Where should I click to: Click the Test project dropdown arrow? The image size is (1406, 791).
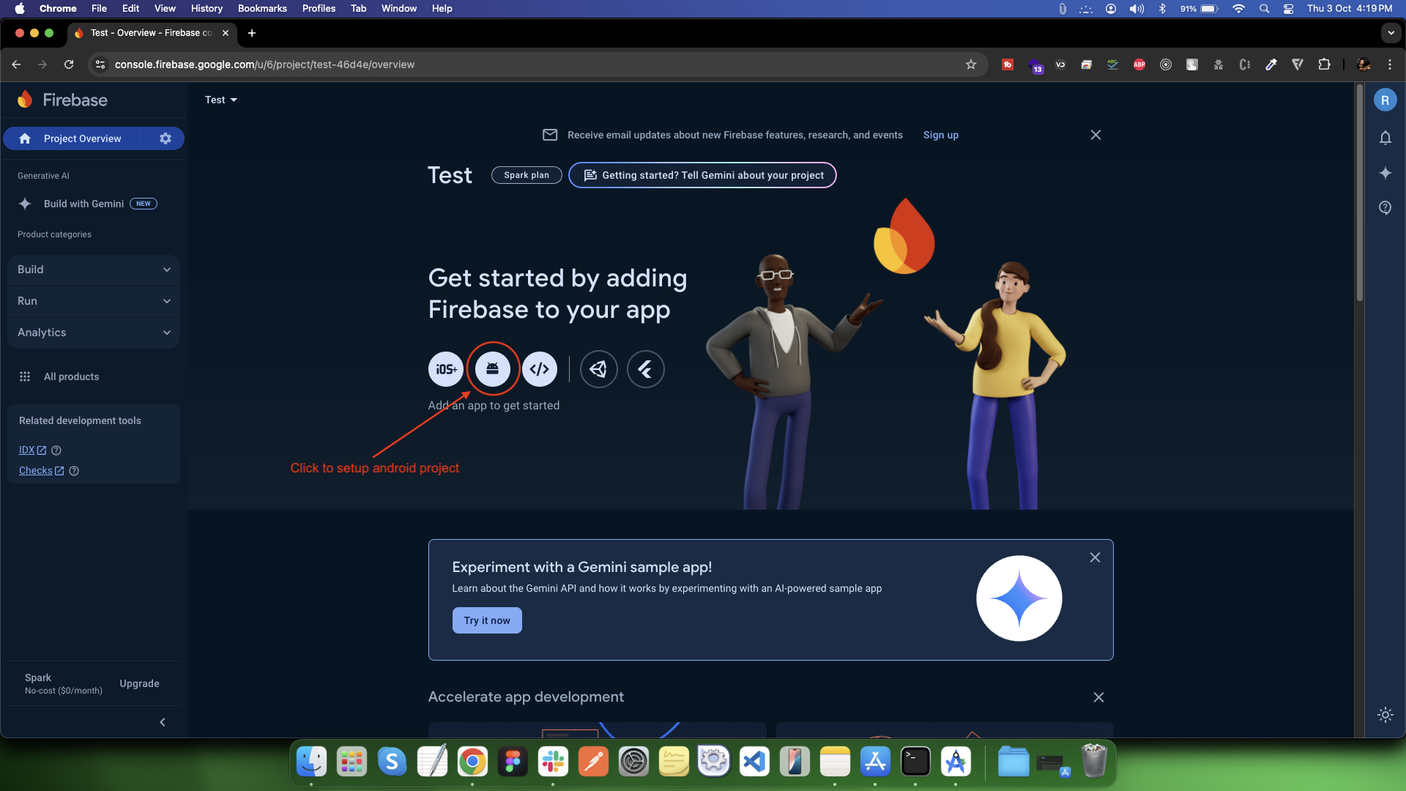click(x=233, y=100)
